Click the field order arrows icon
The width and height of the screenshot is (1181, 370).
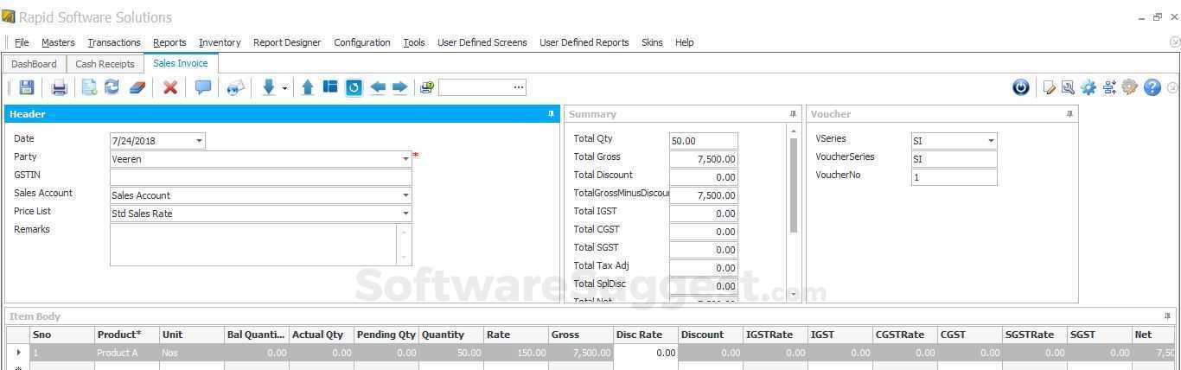[x=1109, y=87]
